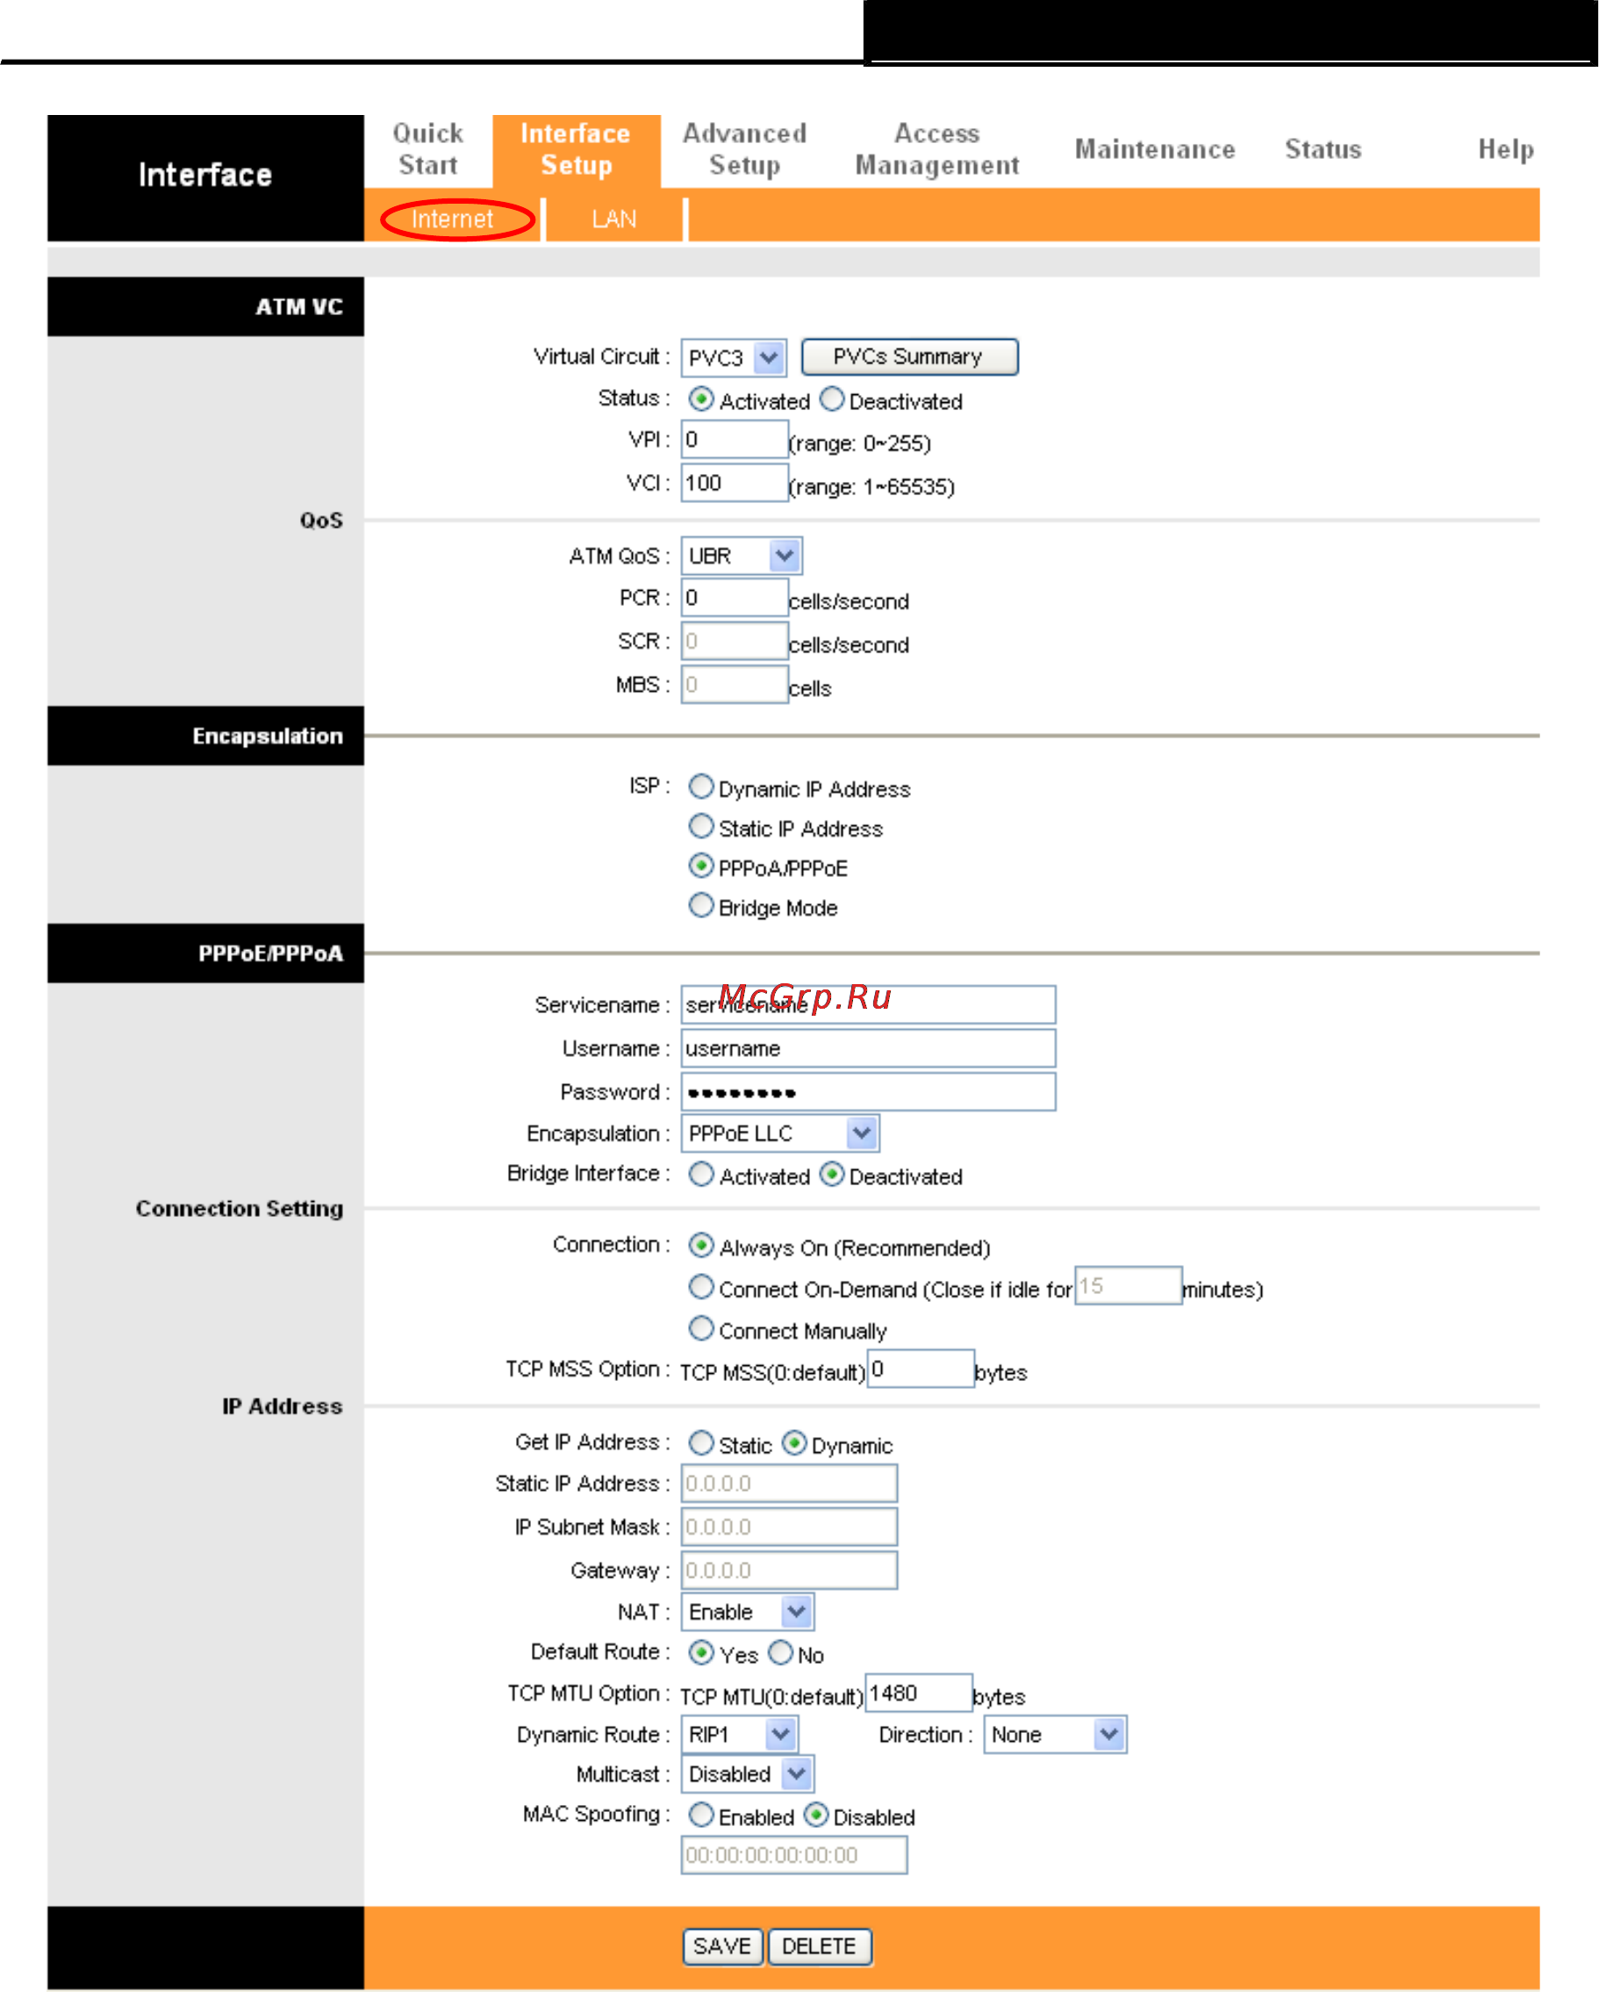Choose Static for Get IP Address

(x=701, y=1443)
